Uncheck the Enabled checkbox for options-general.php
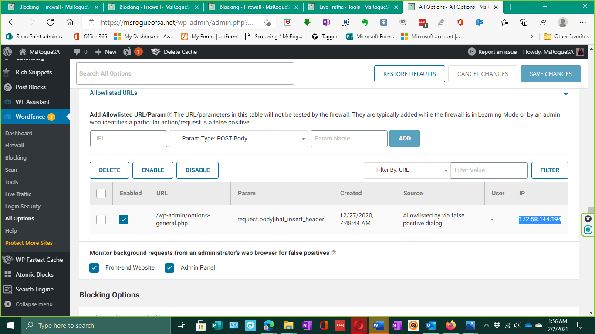 pos(124,220)
